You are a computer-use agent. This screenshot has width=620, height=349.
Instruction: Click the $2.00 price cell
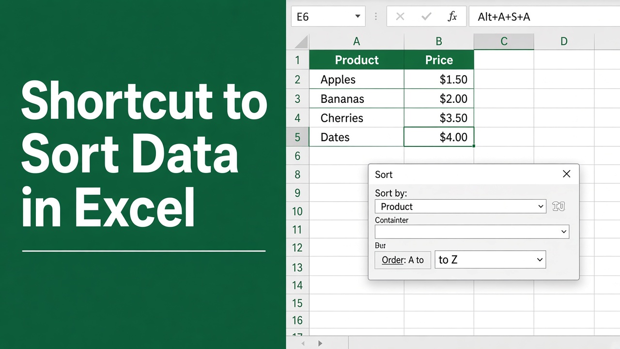pyautogui.click(x=439, y=99)
